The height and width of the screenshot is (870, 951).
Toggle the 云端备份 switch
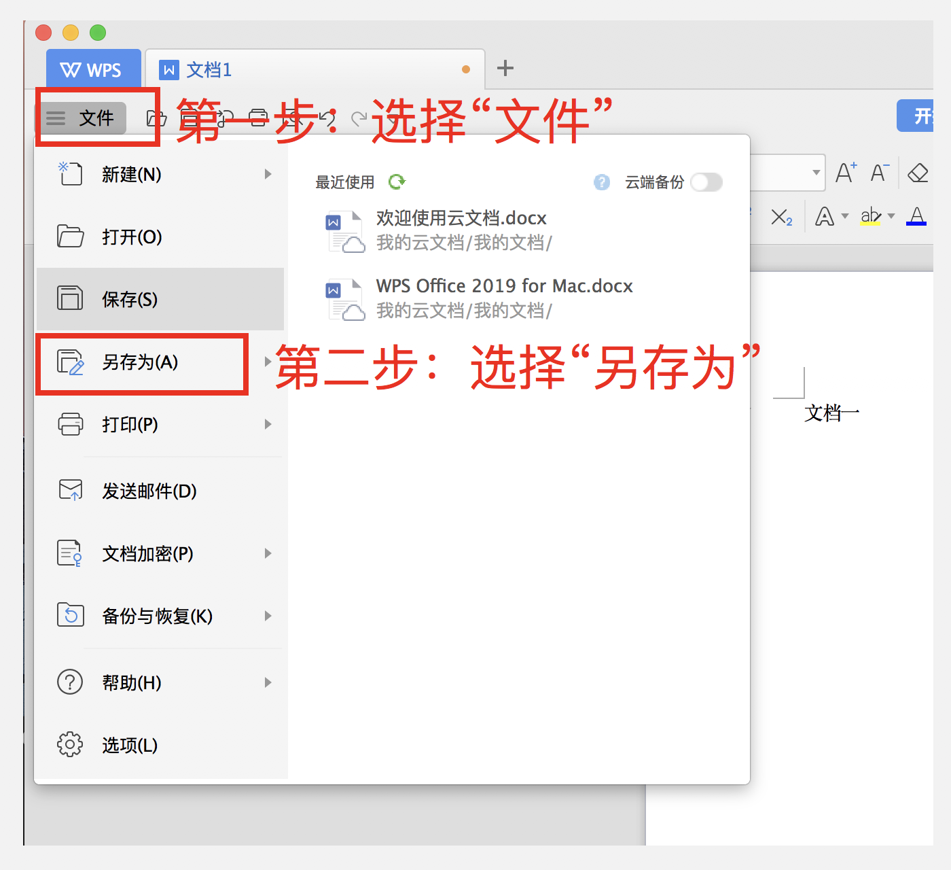[x=706, y=182]
